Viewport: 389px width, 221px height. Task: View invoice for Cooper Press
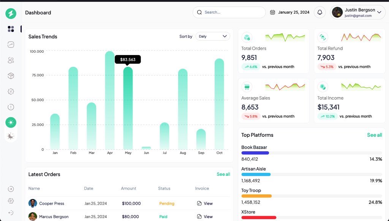click(205, 204)
